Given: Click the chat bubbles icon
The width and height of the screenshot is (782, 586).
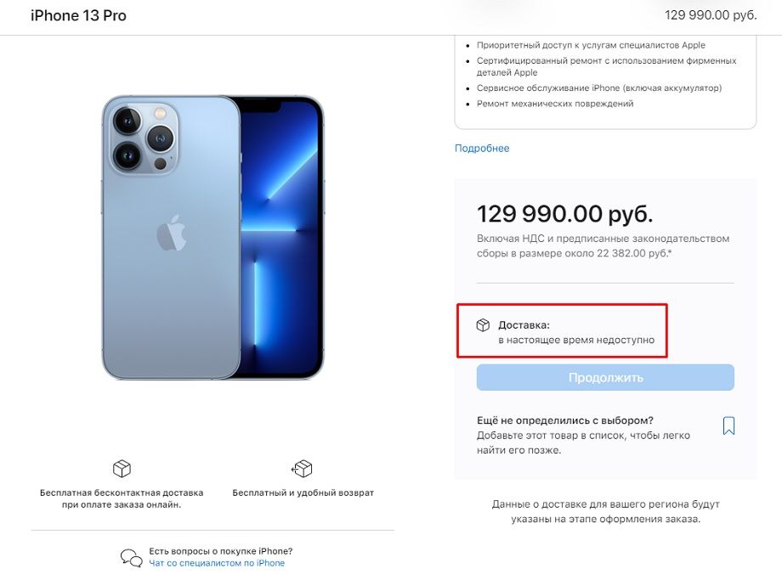Looking at the screenshot, I should pyautogui.click(x=131, y=557).
